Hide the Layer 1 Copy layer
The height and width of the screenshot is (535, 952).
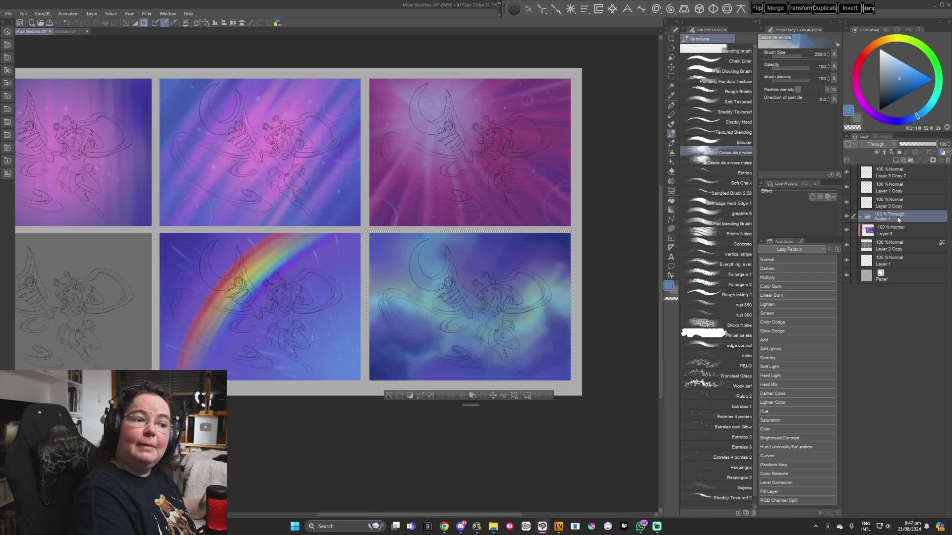(x=846, y=187)
